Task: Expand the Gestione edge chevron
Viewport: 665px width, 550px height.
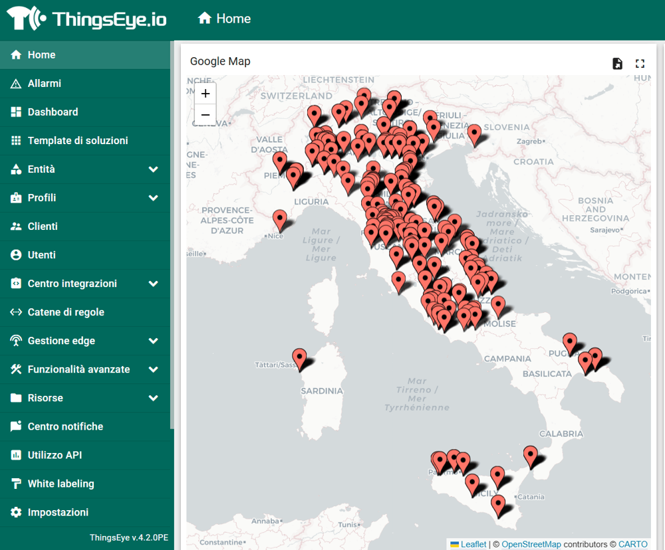Action: [x=153, y=341]
